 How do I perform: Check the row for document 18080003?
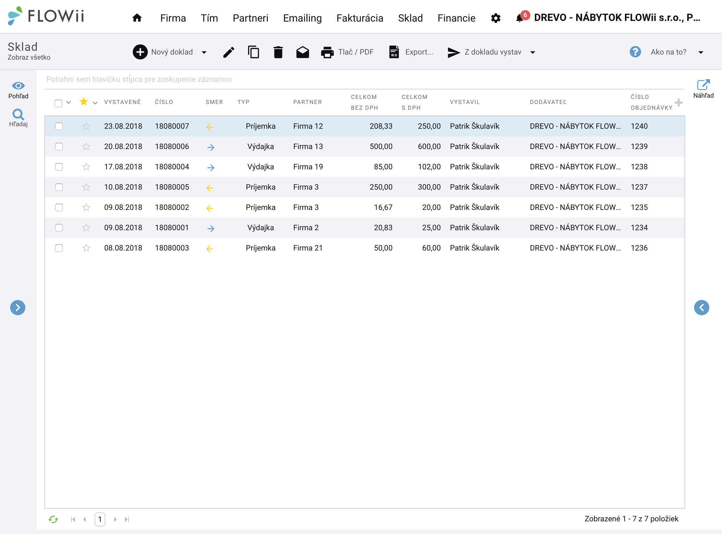[x=59, y=248]
